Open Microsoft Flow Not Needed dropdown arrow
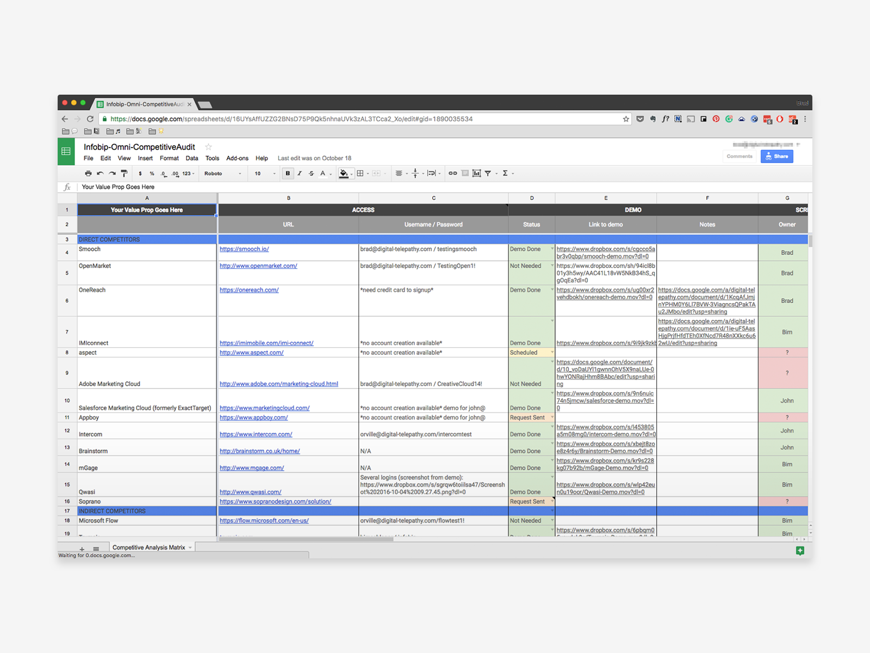 tap(552, 520)
